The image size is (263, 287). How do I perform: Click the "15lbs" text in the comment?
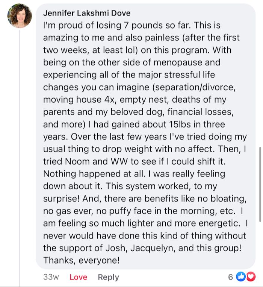click(165, 126)
